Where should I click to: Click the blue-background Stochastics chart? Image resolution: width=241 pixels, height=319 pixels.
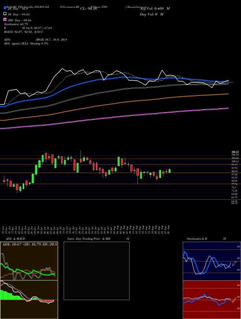[x=212, y=261]
